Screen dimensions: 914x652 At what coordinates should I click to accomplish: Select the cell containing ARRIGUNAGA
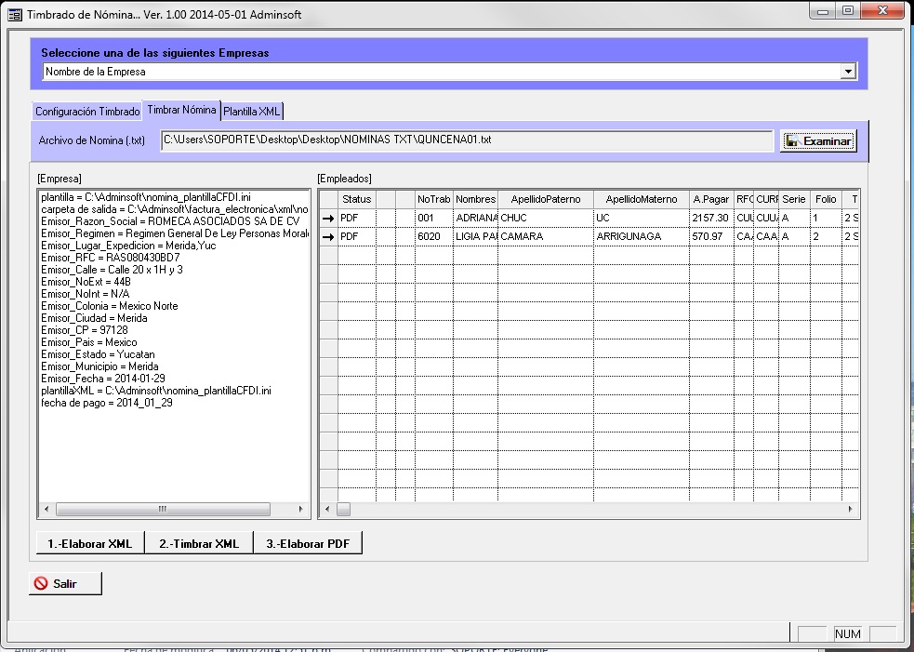click(642, 237)
